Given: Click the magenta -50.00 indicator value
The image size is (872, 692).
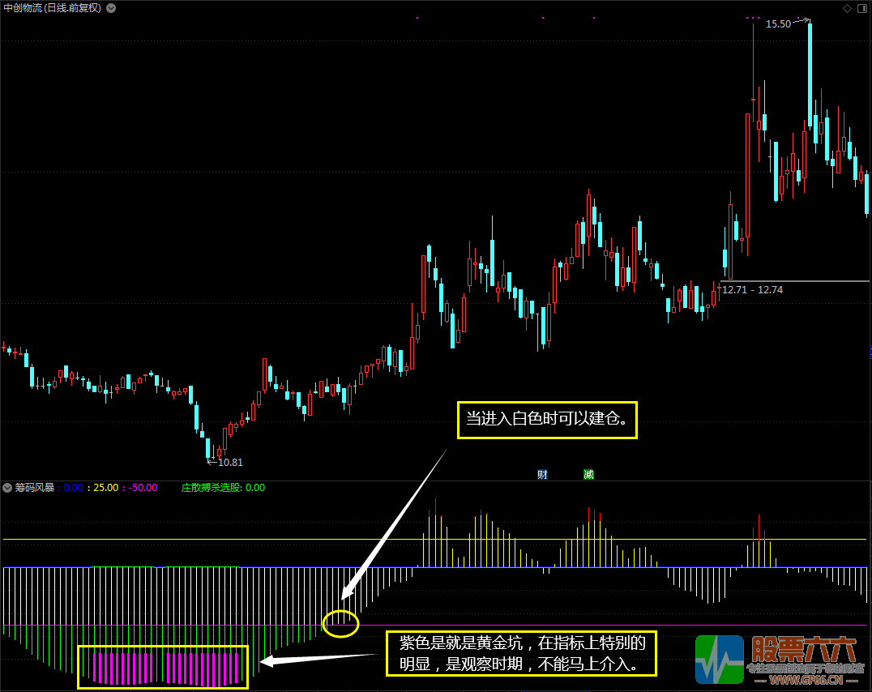Looking at the screenshot, I should (143, 488).
